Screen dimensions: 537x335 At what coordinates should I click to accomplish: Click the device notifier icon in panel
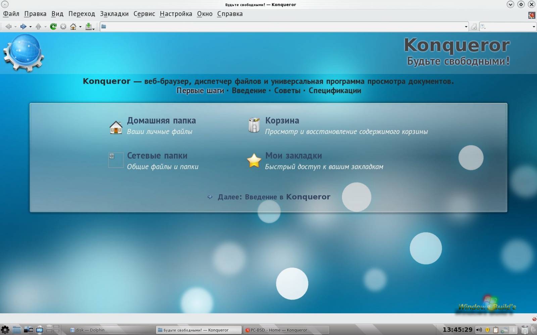[28, 330]
